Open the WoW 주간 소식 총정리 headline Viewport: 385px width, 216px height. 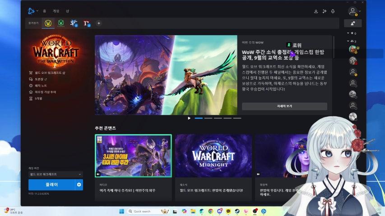pyautogui.click(x=283, y=55)
